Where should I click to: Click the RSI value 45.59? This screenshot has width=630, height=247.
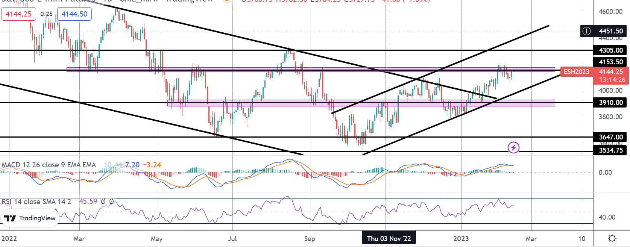click(x=88, y=202)
